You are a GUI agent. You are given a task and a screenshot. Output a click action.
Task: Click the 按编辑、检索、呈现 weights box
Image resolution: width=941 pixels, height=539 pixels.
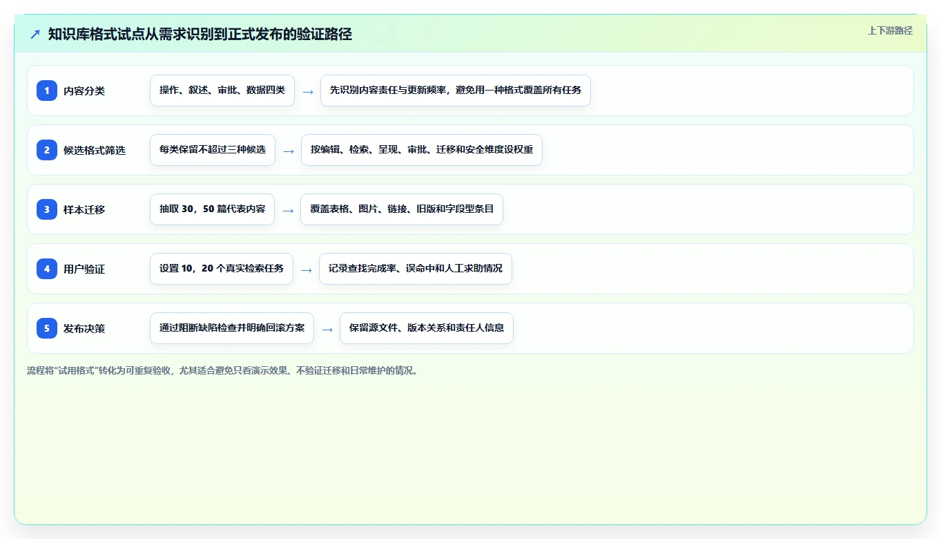[422, 150]
